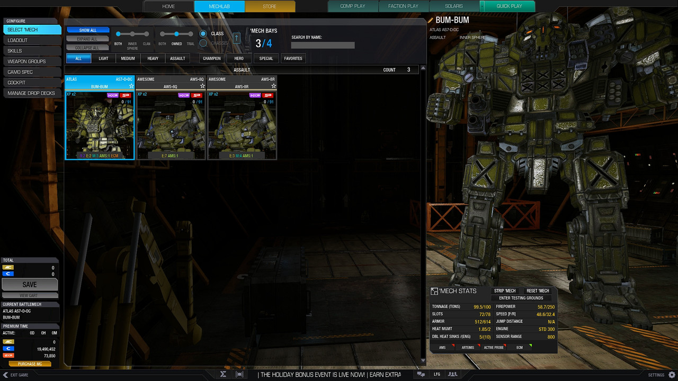The width and height of the screenshot is (678, 381).
Task: Go to the Home tab
Action: click(x=168, y=6)
